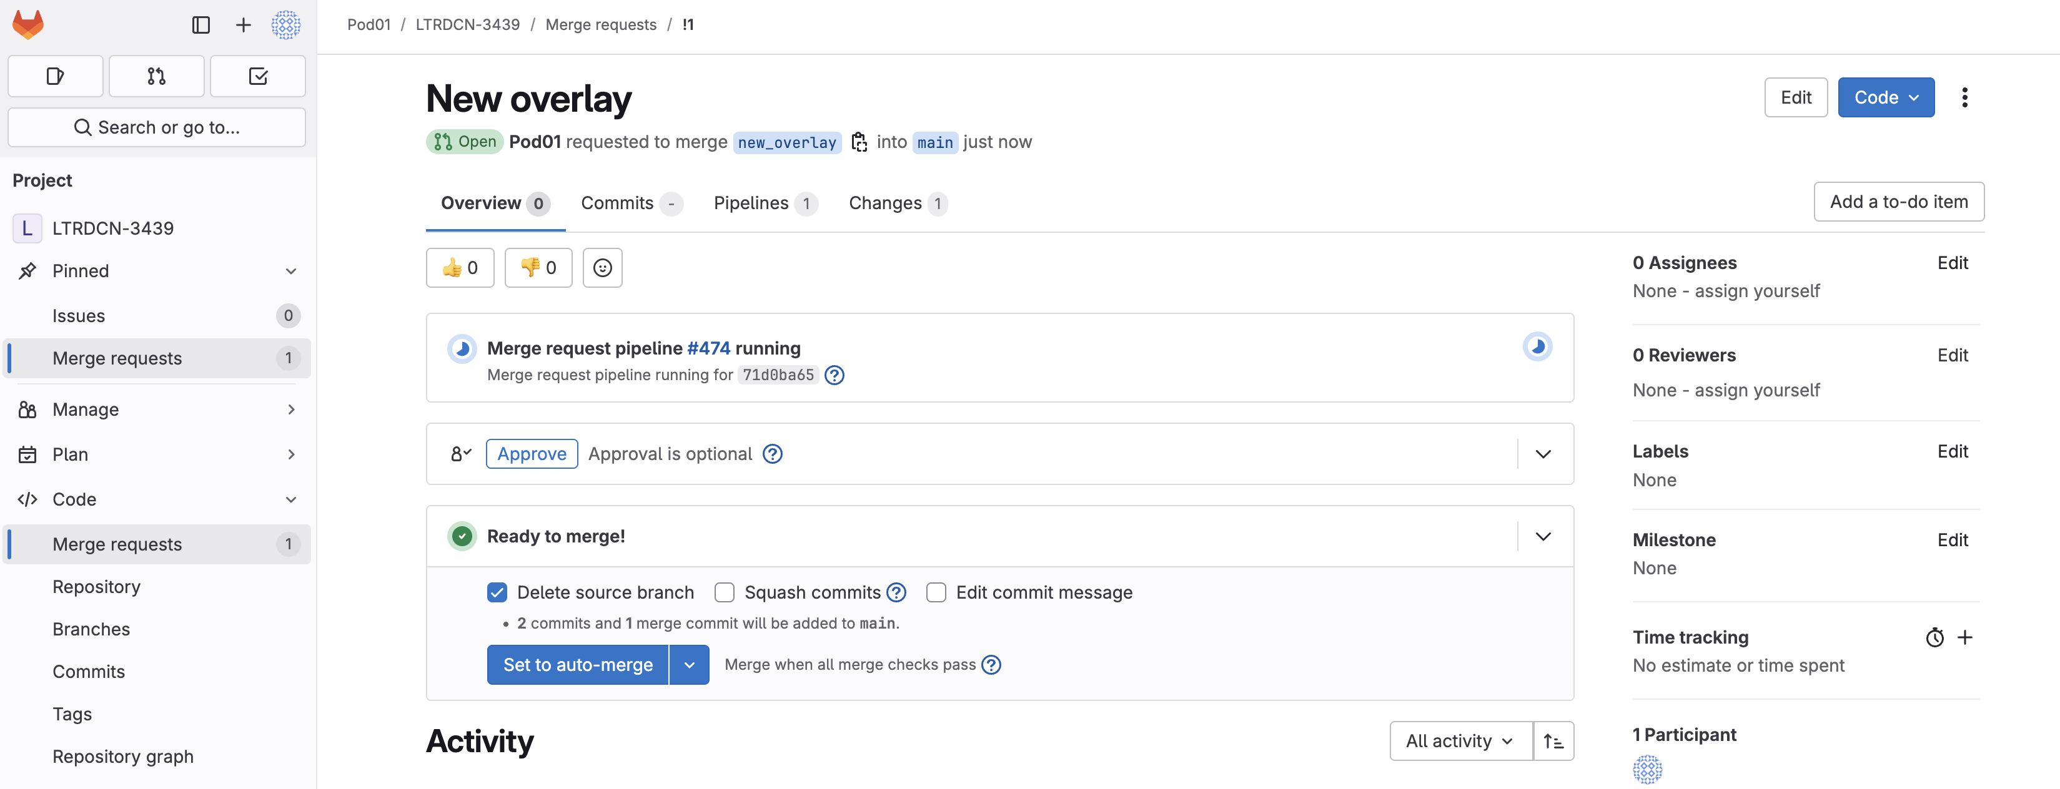Click the Search or go to field
The width and height of the screenshot is (2060, 789).
tap(157, 127)
